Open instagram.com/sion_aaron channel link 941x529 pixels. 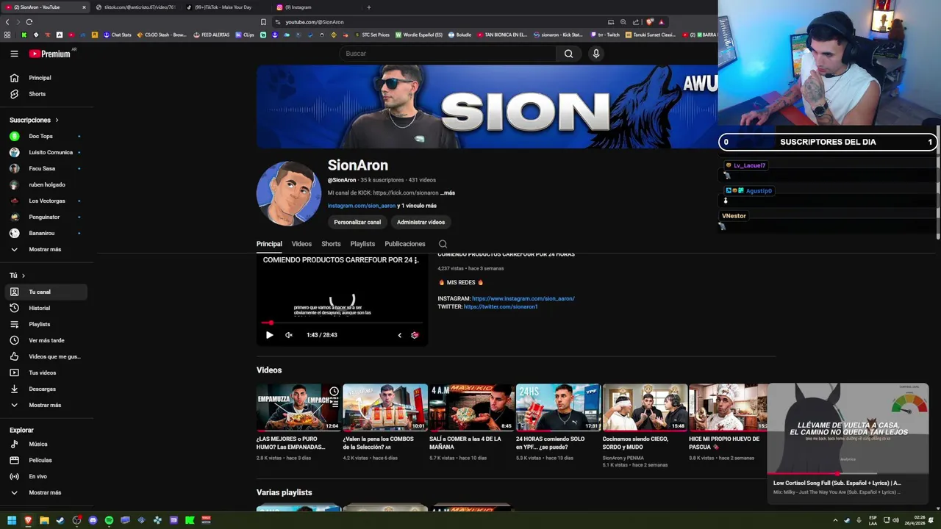(x=362, y=206)
